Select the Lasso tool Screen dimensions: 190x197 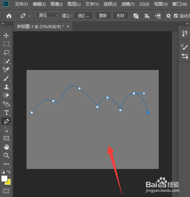tap(6, 53)
